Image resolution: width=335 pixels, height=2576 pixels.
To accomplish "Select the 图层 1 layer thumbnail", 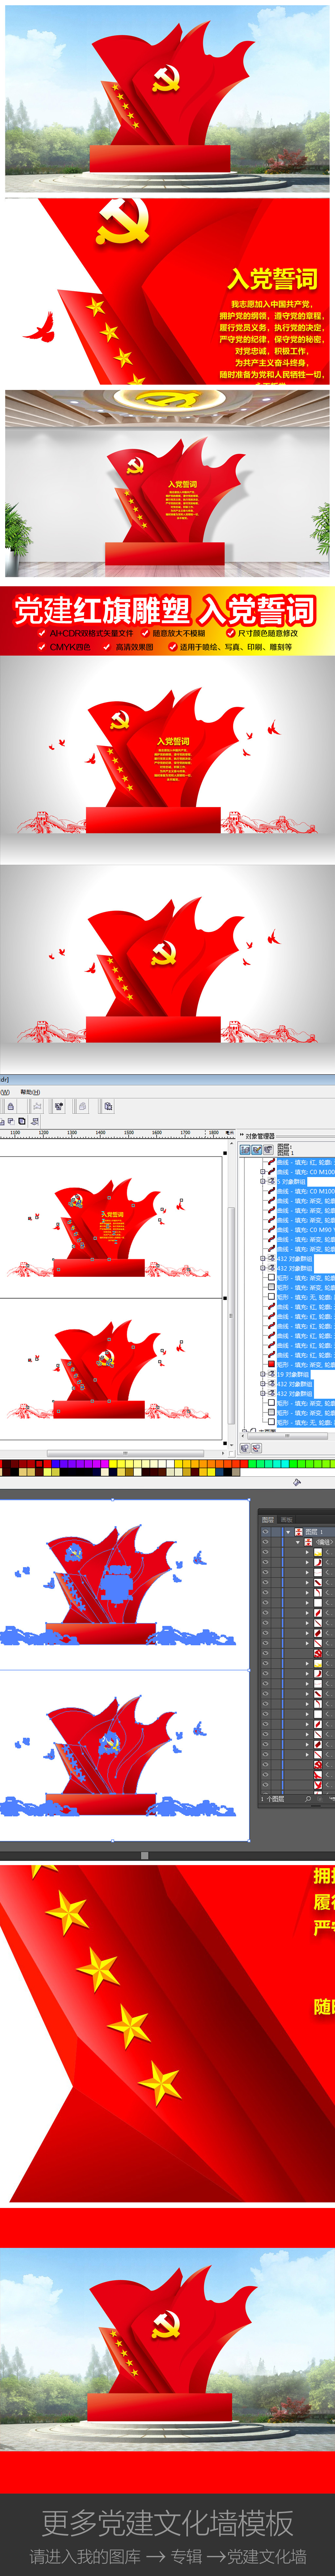I will 299,1532.
